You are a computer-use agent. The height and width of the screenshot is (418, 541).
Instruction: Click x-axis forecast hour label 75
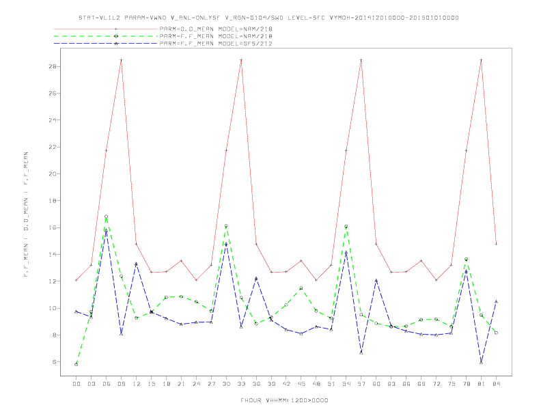point(452,384)
